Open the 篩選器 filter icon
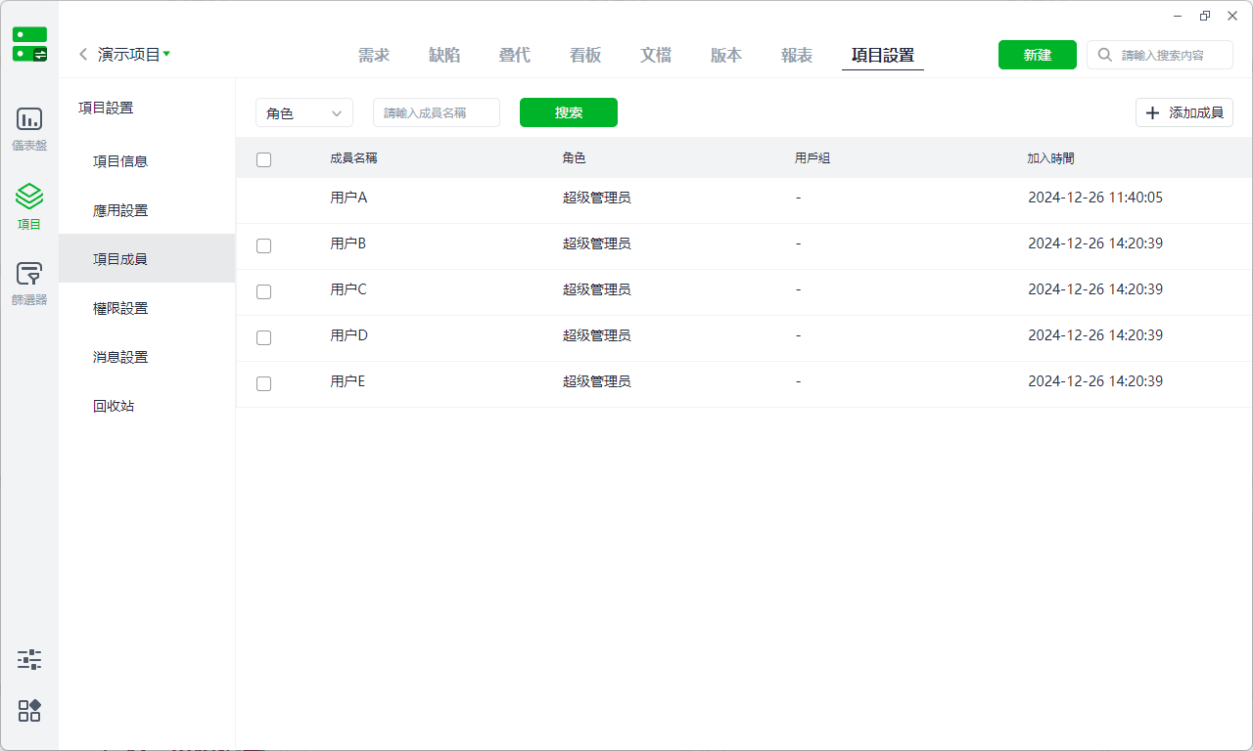This screenshot has width=1253, height=751. 29,274
